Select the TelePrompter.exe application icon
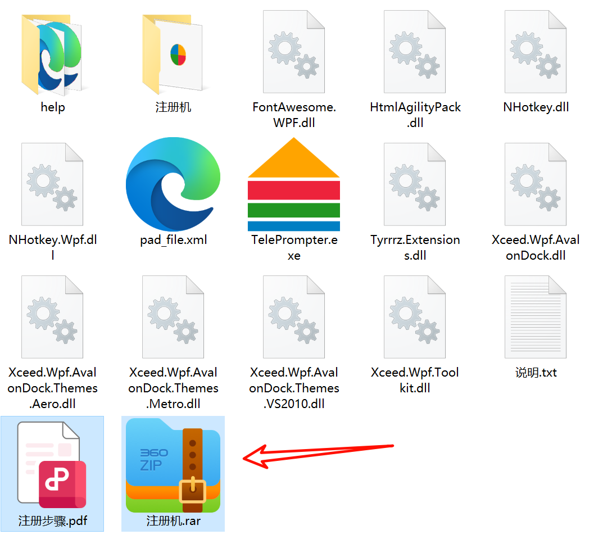 point(294,184)
